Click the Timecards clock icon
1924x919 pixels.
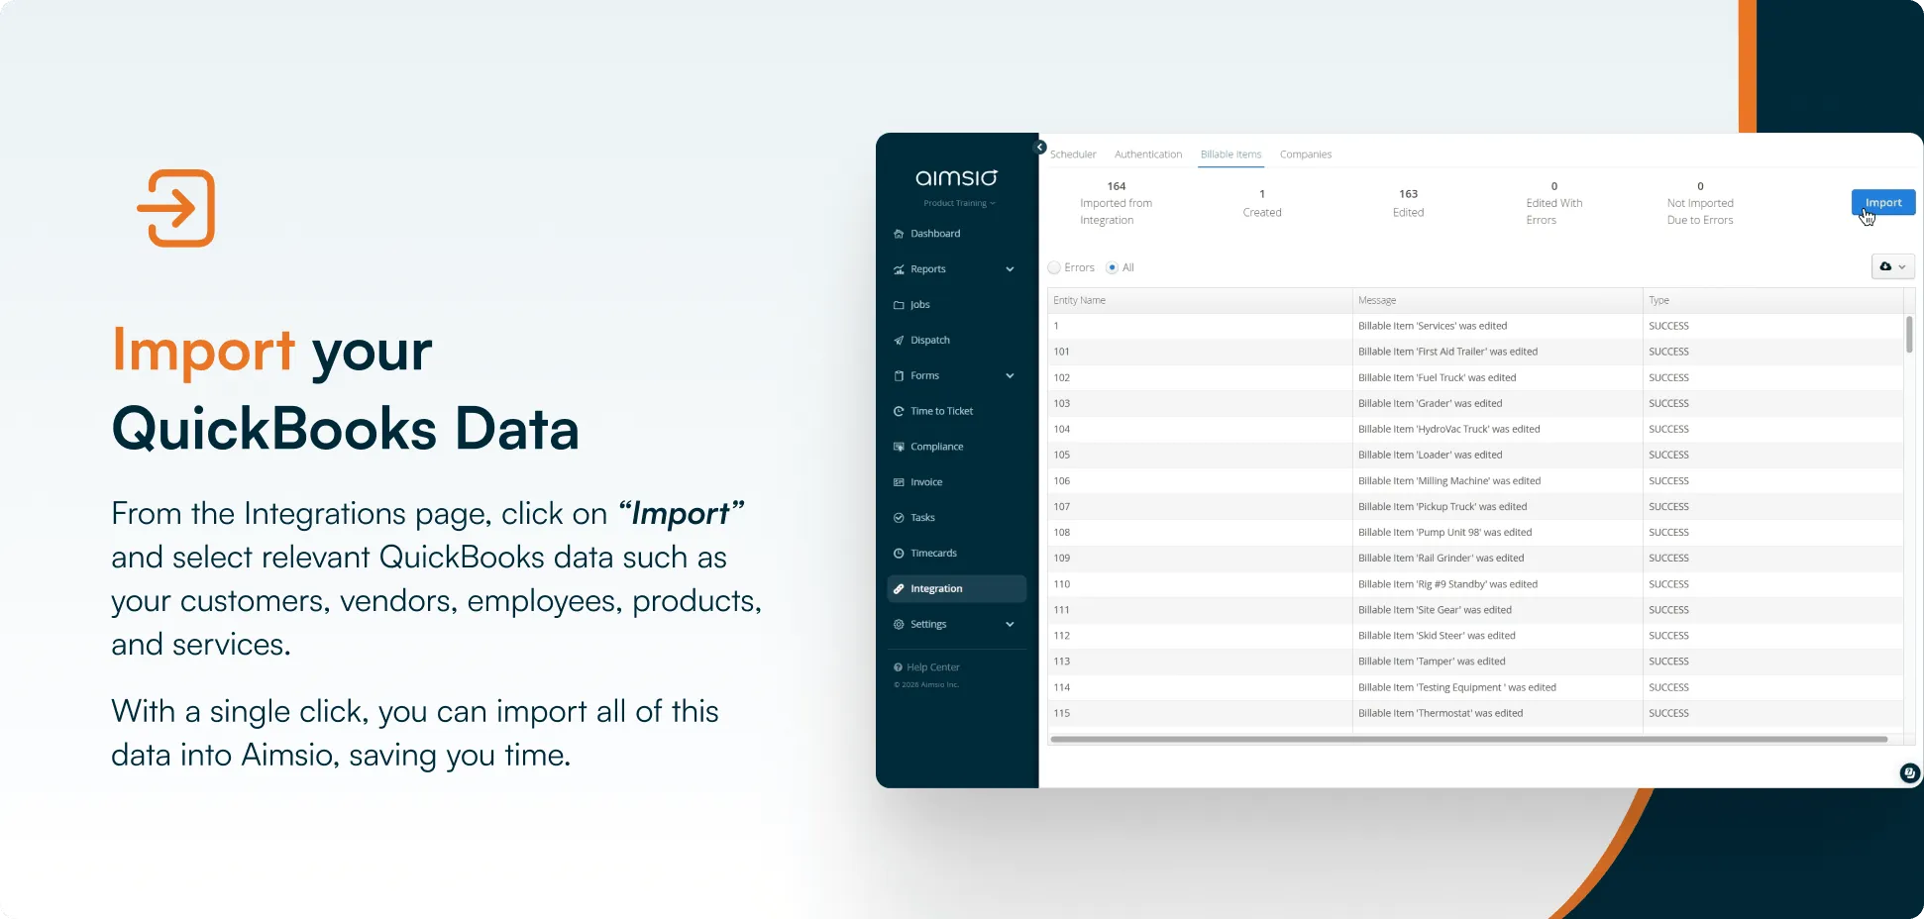pyautogui.click(x=899, y=554)
